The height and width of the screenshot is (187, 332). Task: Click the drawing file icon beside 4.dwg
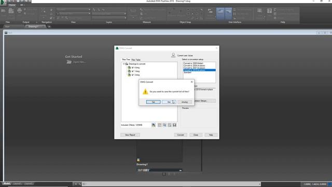pyautogui.click(x=129, y=68)
